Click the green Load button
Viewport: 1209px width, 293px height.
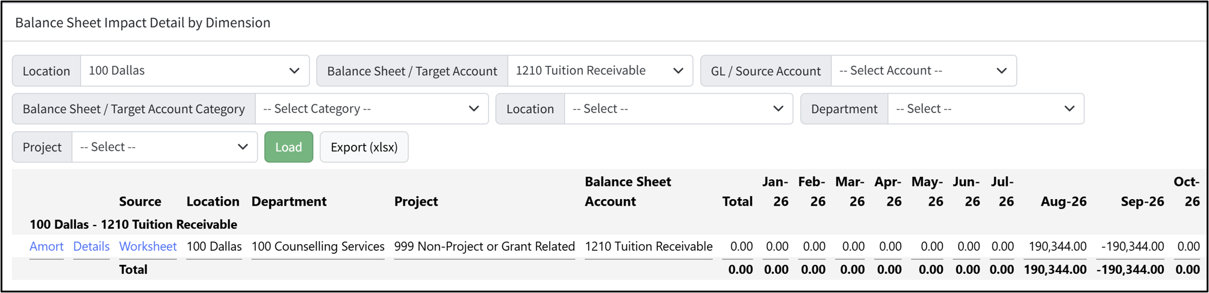288,147
